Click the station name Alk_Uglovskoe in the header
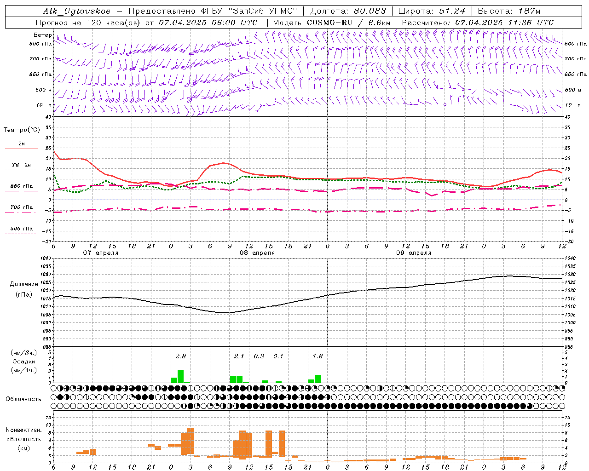589x471 pixels. 77,11
